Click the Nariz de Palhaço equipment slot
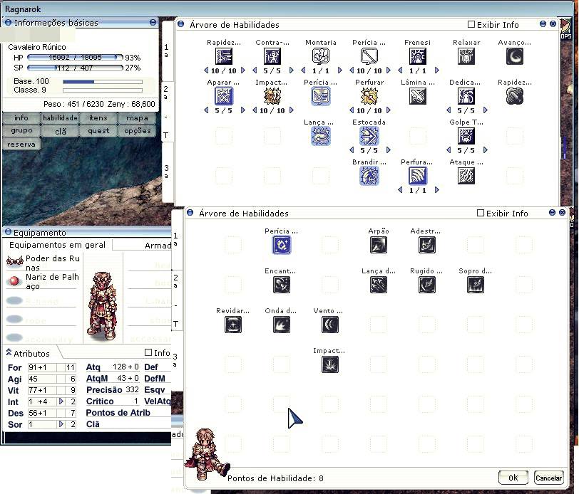The height and width of the screenshot is (494, 579). click(x=41, y=280)
